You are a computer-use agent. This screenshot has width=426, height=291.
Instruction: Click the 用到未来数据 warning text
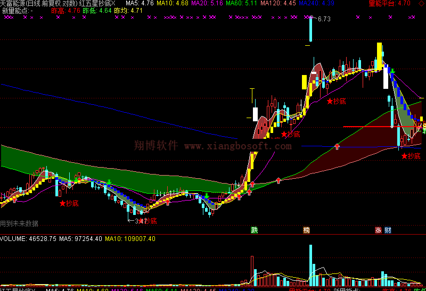(19, 223)
